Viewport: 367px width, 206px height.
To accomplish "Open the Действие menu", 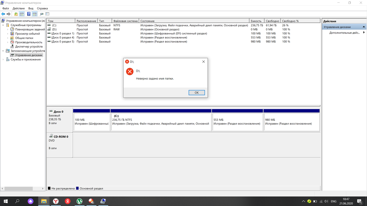I will click(x=19, y=8).
